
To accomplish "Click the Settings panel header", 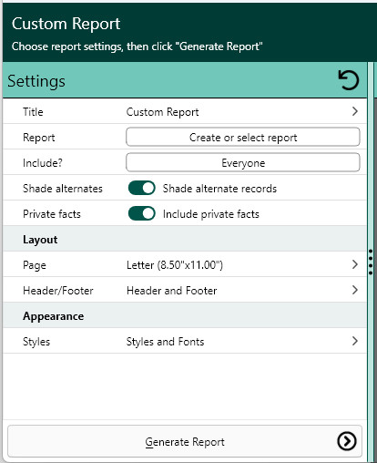I will (185, 80).
